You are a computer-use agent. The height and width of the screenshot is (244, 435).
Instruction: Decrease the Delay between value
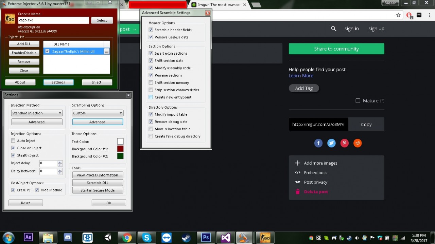(x=60, y=173)
